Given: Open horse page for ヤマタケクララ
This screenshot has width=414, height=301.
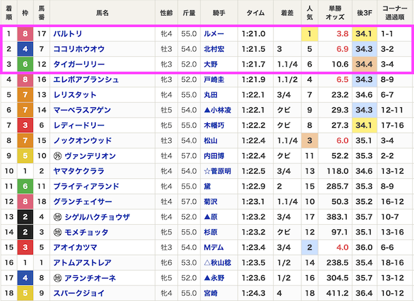Looking at the screenshot, I should pyautogui.click(x=79, y=171).
